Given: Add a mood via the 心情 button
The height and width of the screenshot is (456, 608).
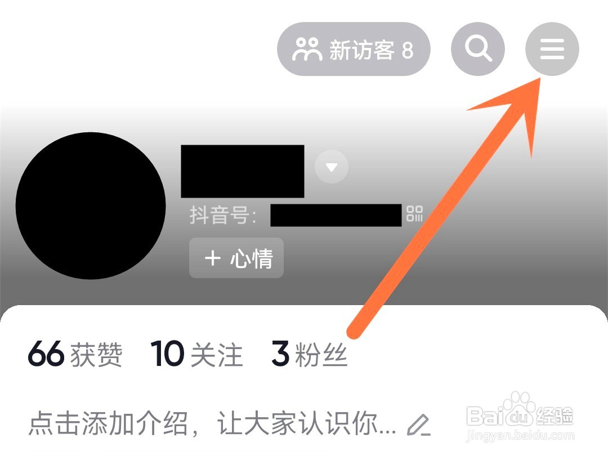Looking at the screenshot, I should pos(236,258).
